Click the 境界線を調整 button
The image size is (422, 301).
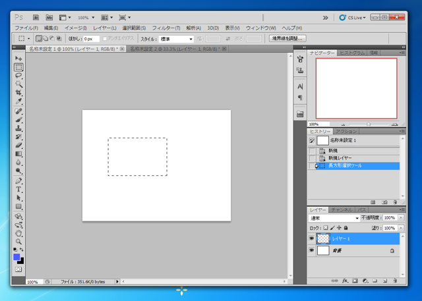(287, 39)
